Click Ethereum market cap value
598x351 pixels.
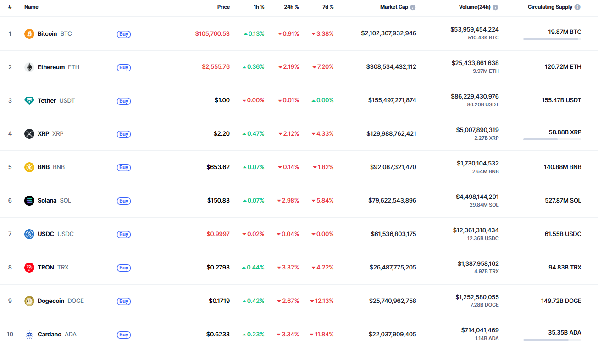click(x=391, y=67)
